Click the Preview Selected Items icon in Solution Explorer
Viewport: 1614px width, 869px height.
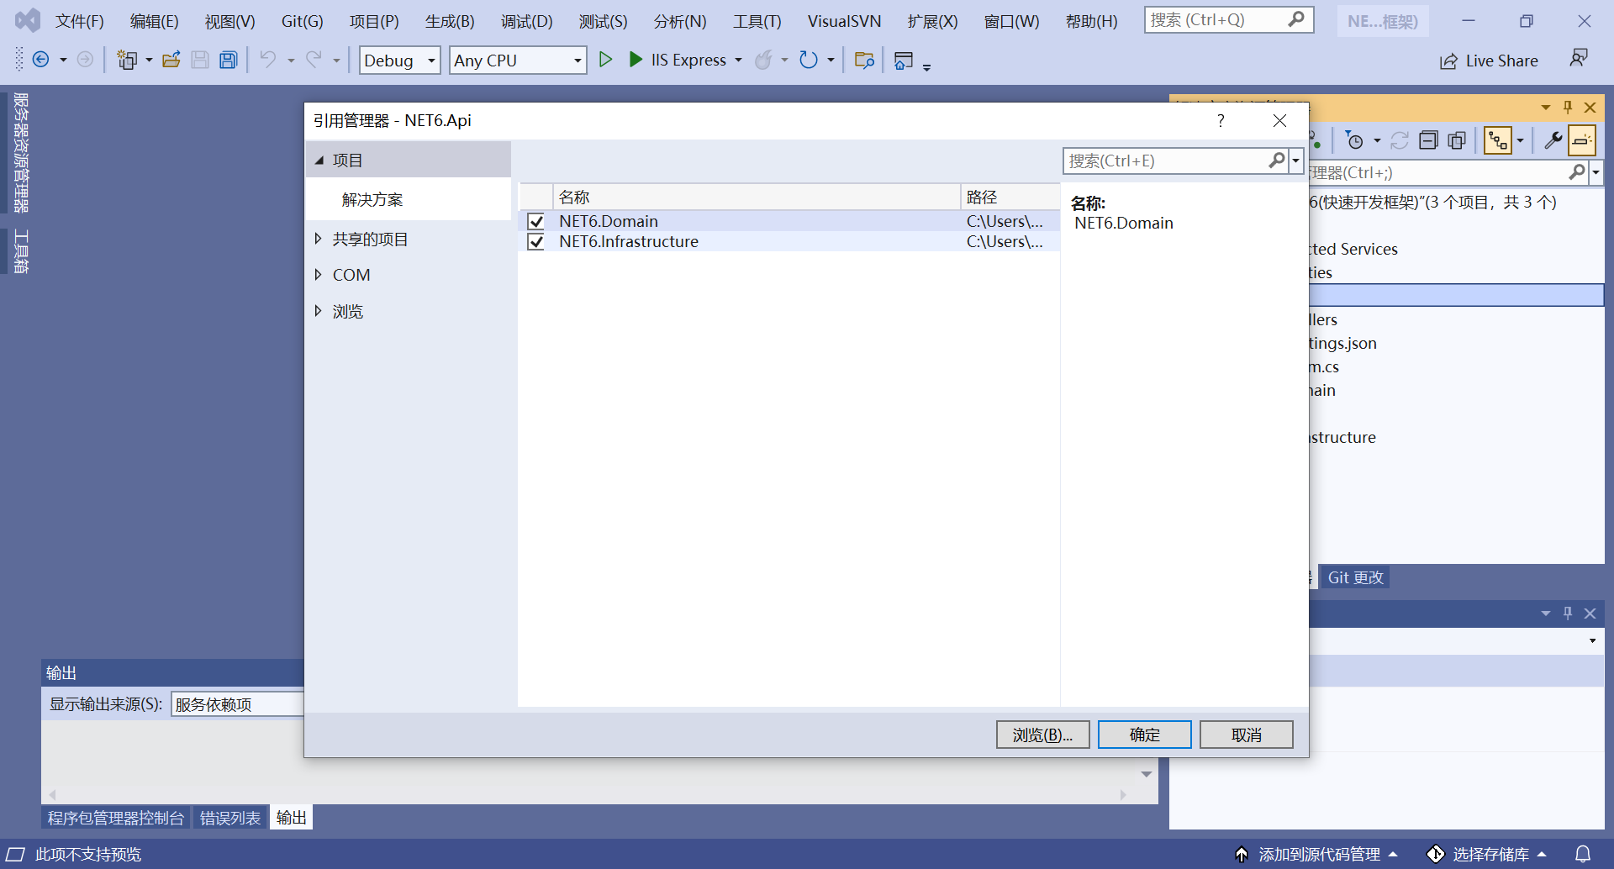pos(1582,140)
